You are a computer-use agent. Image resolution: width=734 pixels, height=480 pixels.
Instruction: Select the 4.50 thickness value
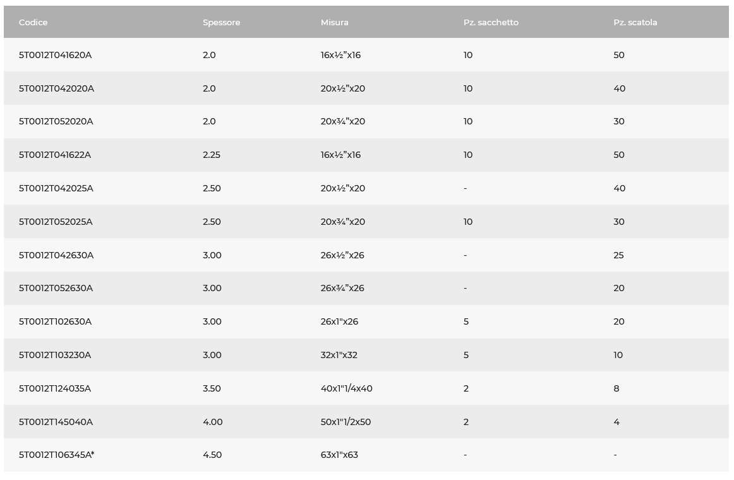212,455
